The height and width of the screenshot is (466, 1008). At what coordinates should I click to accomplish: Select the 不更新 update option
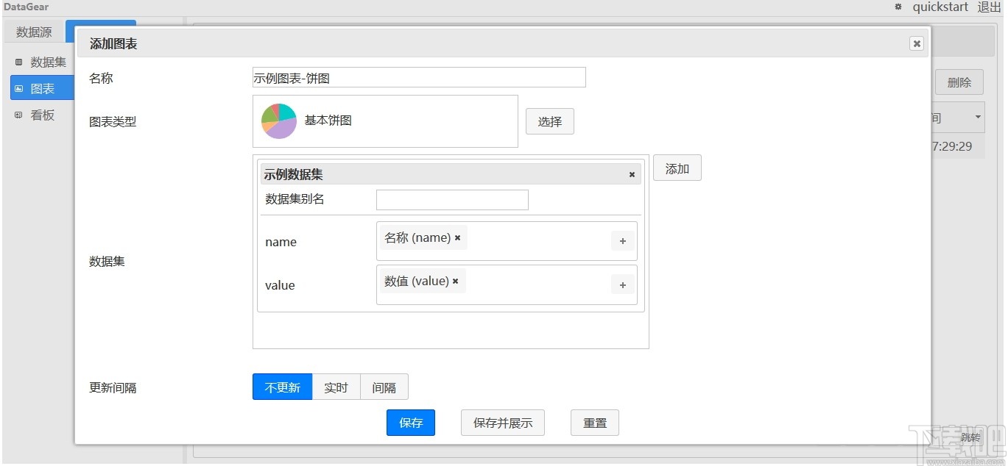tap(282, 387)
